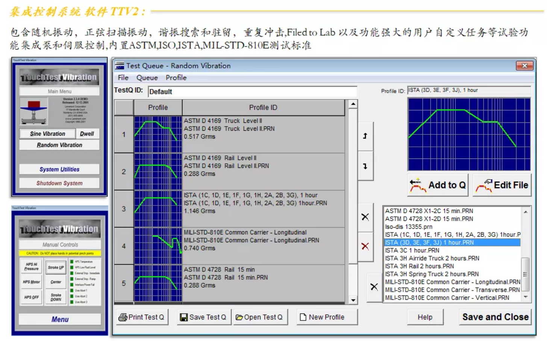Viewport: 547px width, 341px height.
Task: Select queue row 3, the ISTA 1 hour profile
Action: tap(229, 209)
